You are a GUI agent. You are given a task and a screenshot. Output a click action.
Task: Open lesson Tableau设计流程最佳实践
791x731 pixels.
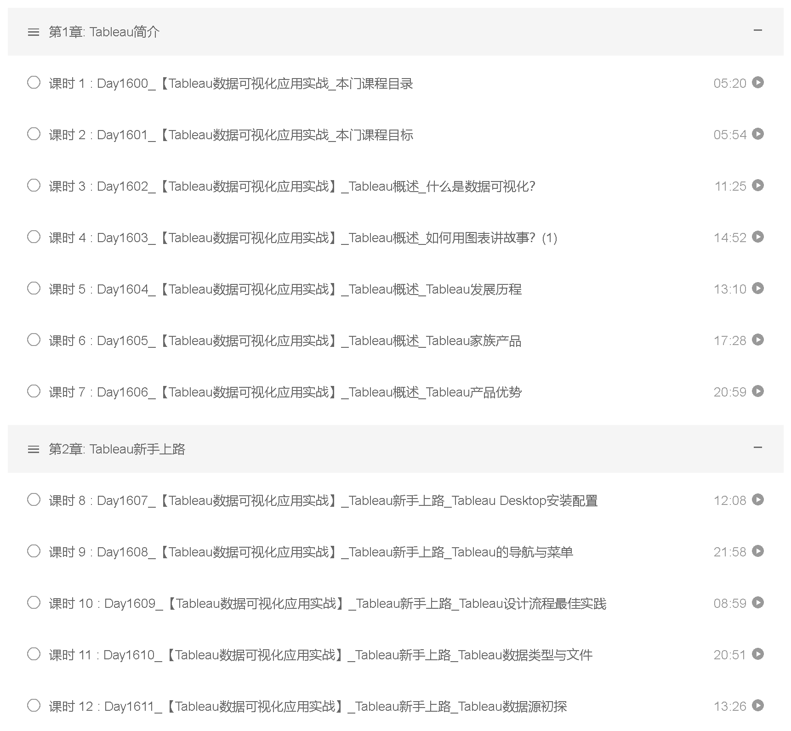[327, 604]
